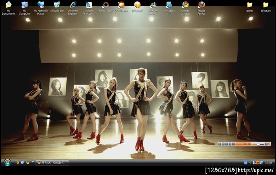Adjust the mini player volume slider
The height and width of the screenshot is (175, 276).
258,145
